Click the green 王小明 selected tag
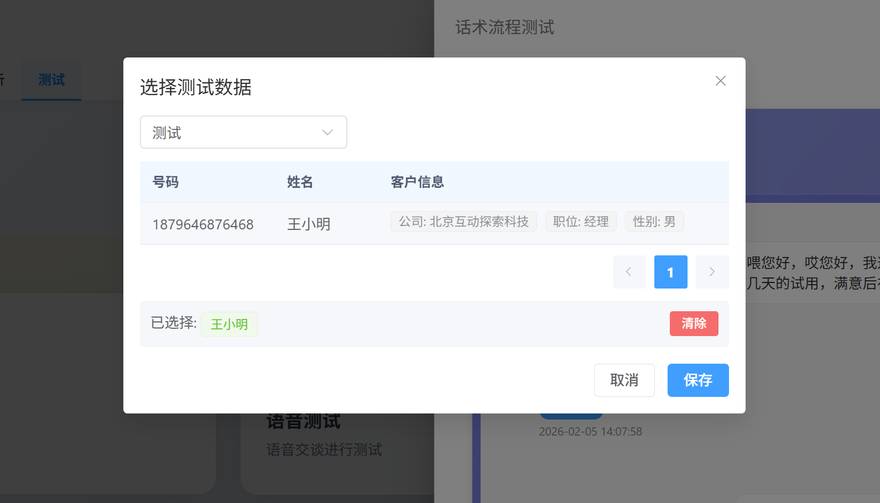 tap(229, 324)
